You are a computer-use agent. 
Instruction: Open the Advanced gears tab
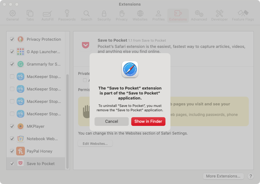pyautogui.click(x=199, y=16)
